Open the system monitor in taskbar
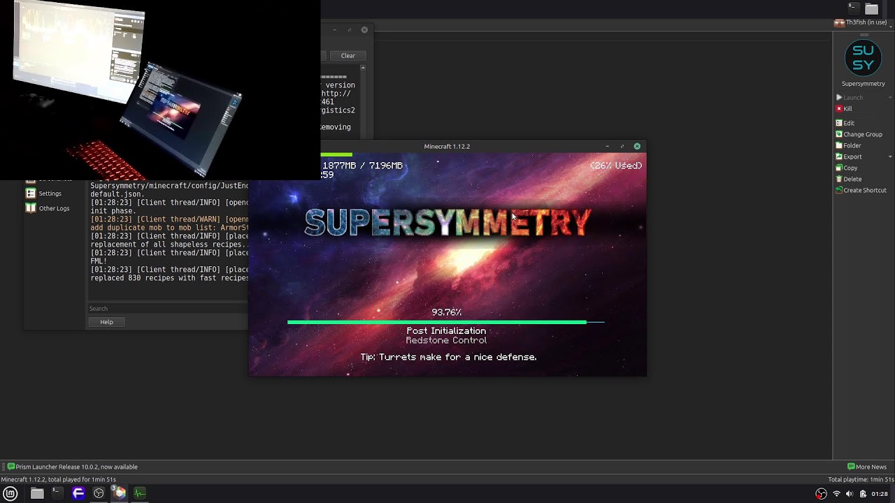895x503 pixels. click(140, 493)
